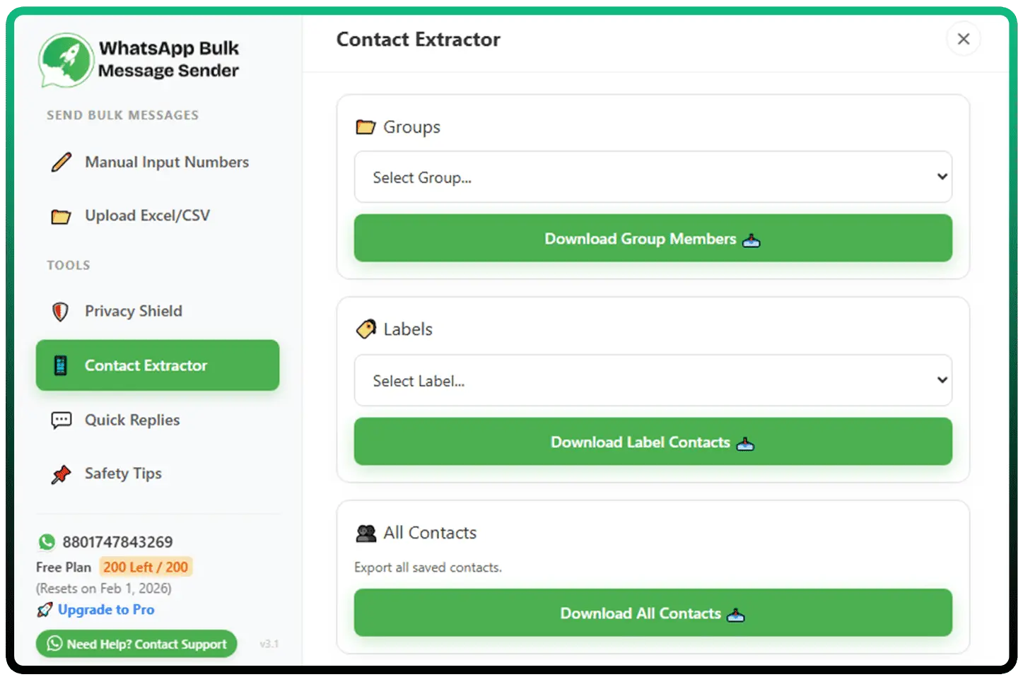This screenshot has height=677, width=1023.
Task: Click the All Contacts people icon
Action: tap(366, 533)
